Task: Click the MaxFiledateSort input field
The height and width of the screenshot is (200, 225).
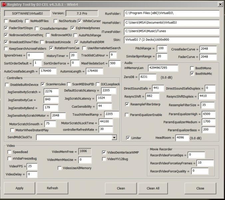Action: pyautogui.click(x=114, y=64)
